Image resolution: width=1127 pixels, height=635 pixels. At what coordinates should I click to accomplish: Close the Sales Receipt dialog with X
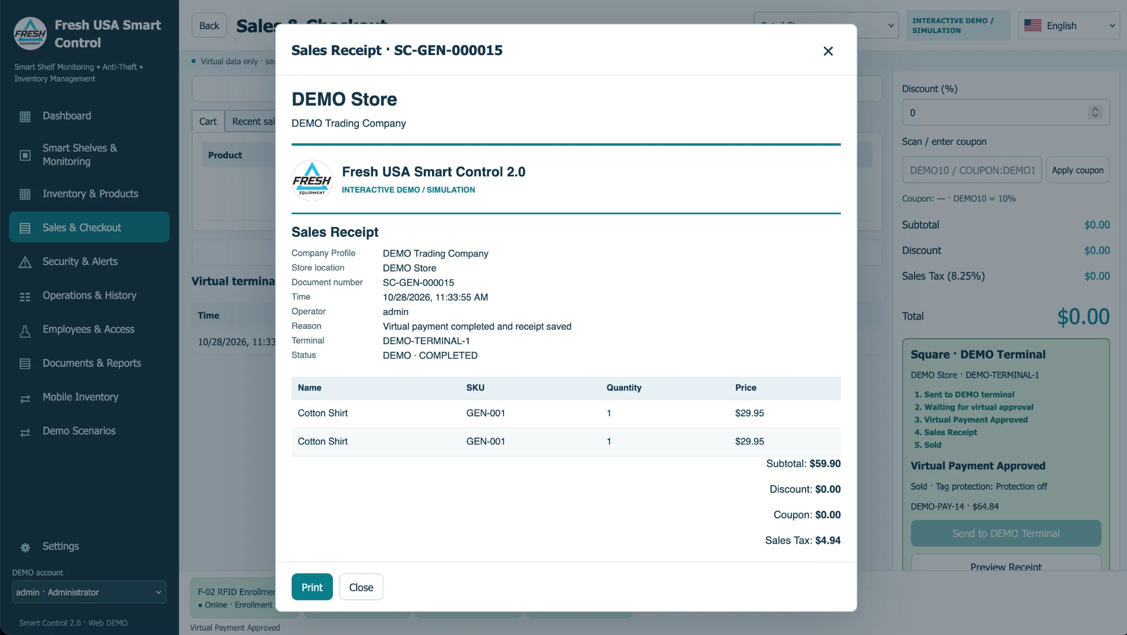click(x=828, y=51)
